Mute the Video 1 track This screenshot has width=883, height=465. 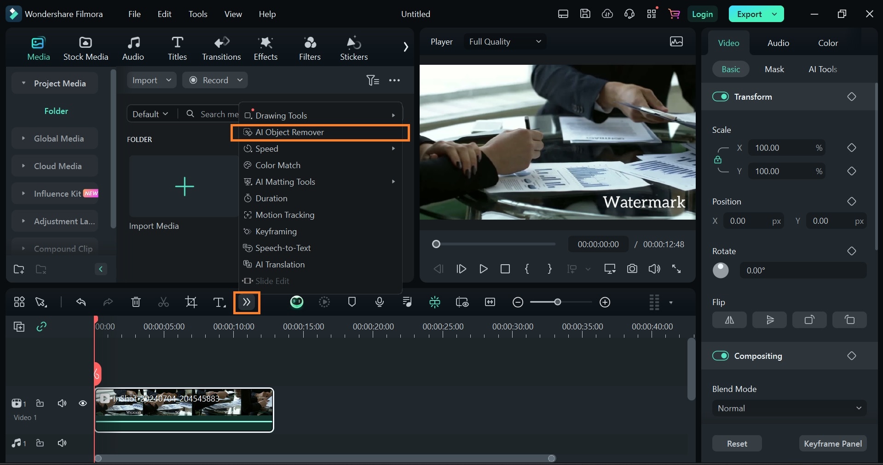62,403
